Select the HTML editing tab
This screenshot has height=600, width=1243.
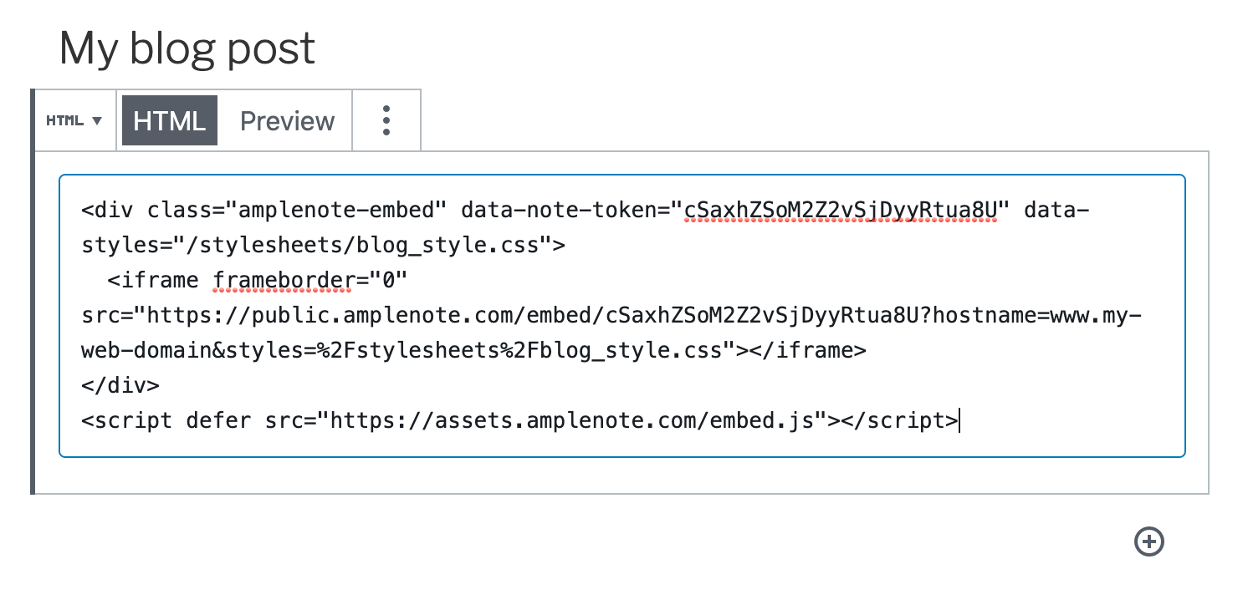(x=170, y=120)
